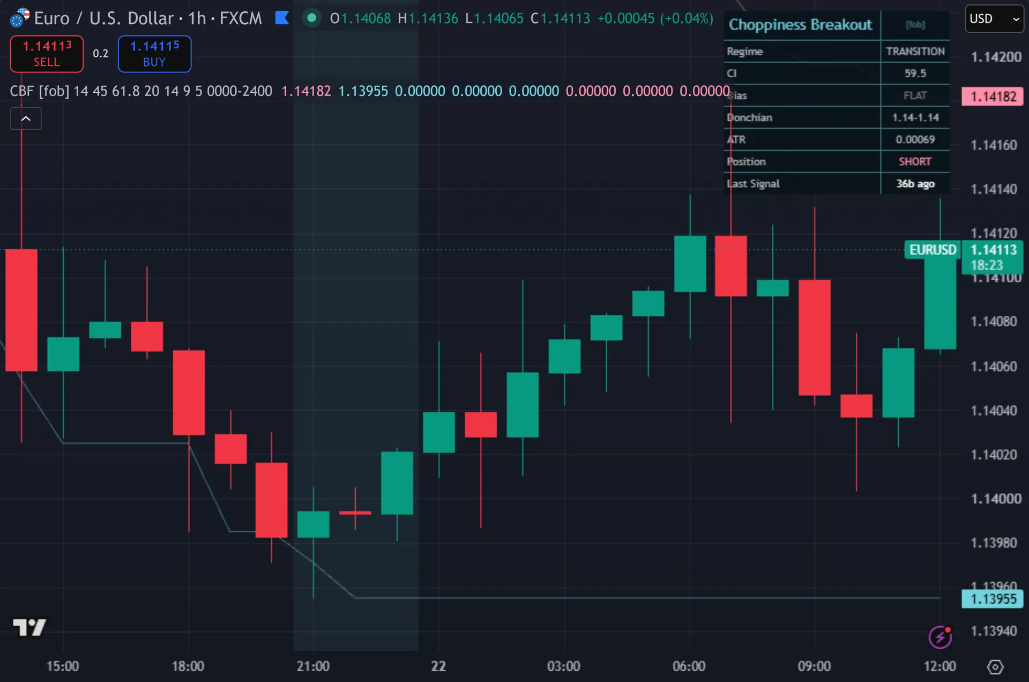Click the EURUSD current price tag
The image size is (1029, 682).
coord(932,250)
